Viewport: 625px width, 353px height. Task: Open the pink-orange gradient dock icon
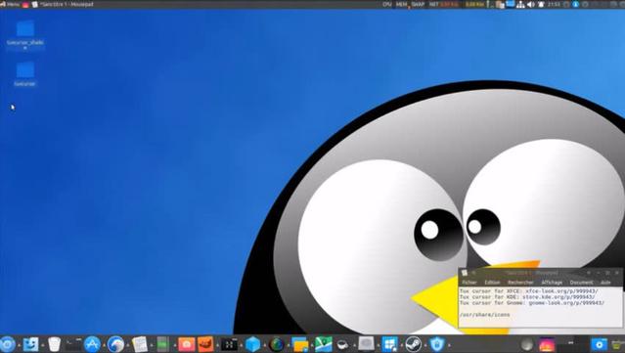[547, 344]
